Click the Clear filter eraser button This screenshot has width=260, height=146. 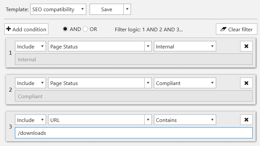click(236, 29)
